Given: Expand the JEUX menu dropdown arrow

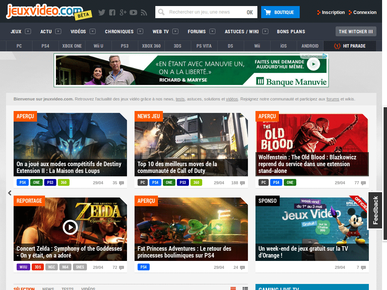Looking at the screenshot, I should (x=28, y=31).
